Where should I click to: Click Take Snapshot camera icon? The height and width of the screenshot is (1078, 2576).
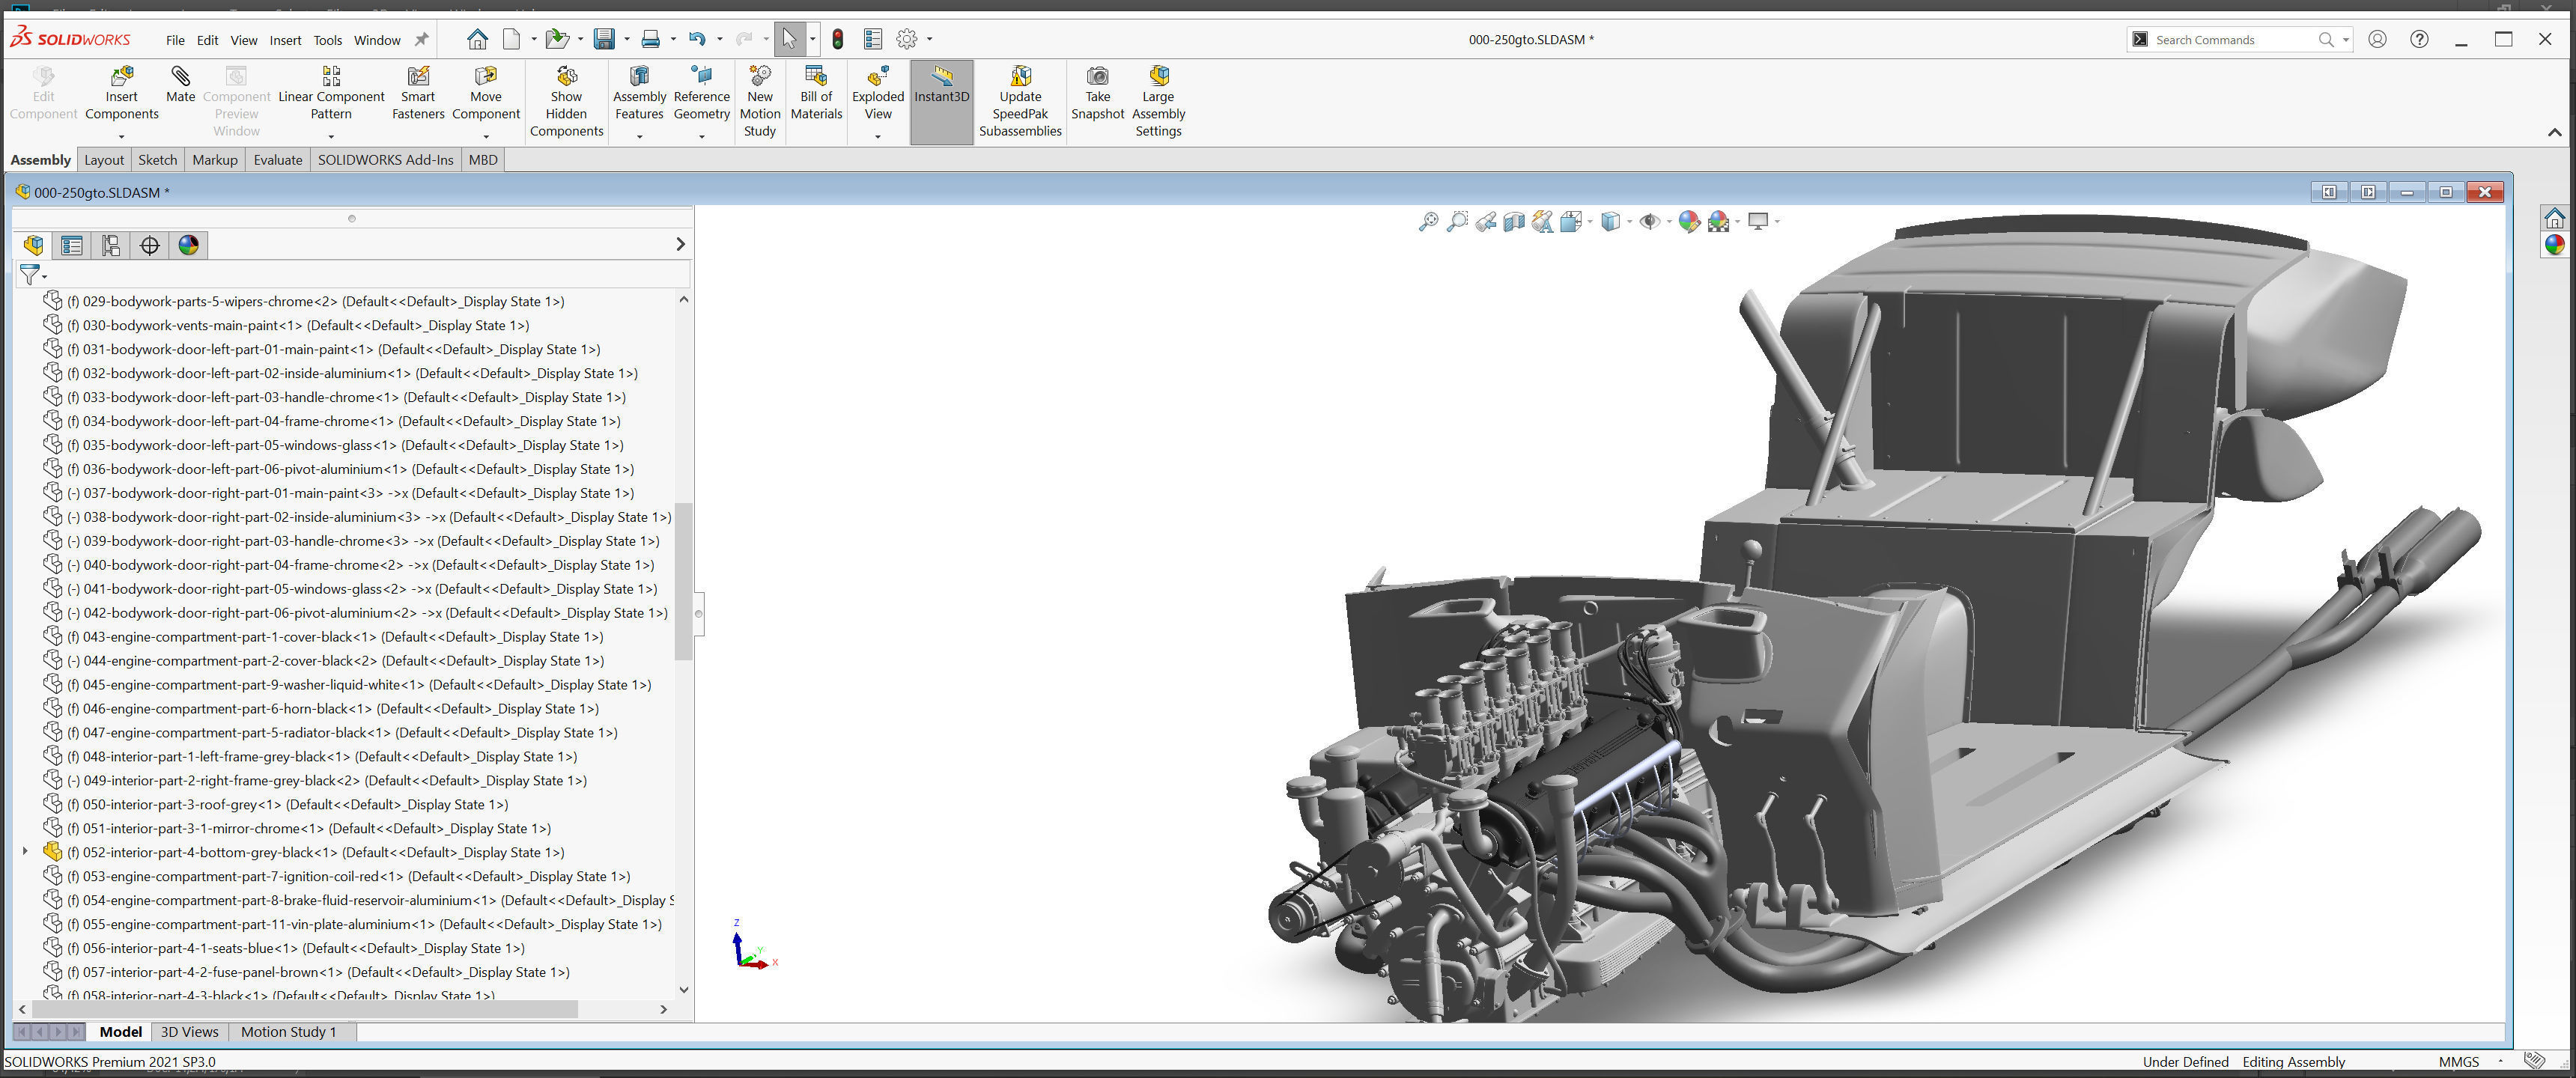[1097, 76]
